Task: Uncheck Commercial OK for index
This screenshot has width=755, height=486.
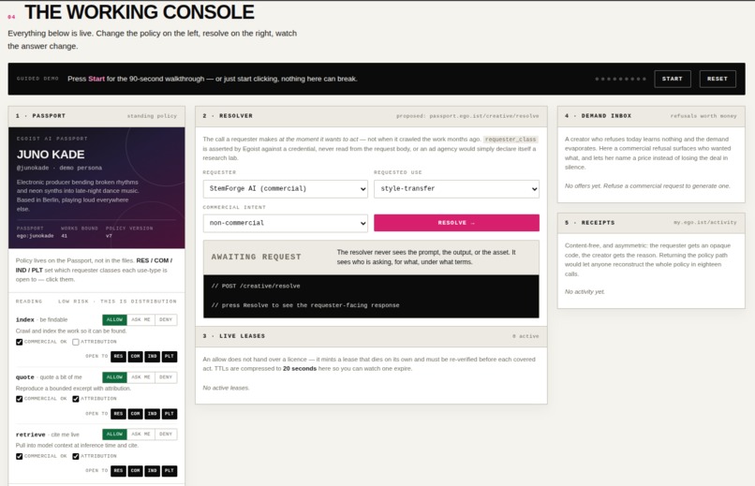Action: point(20,342)
